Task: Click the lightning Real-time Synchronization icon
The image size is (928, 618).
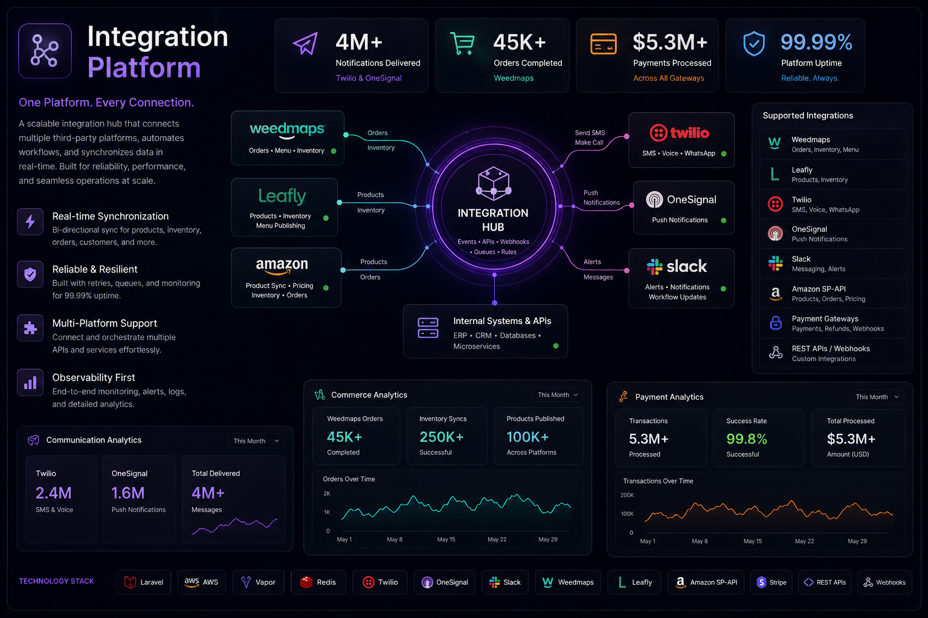Action: [30, 222]
